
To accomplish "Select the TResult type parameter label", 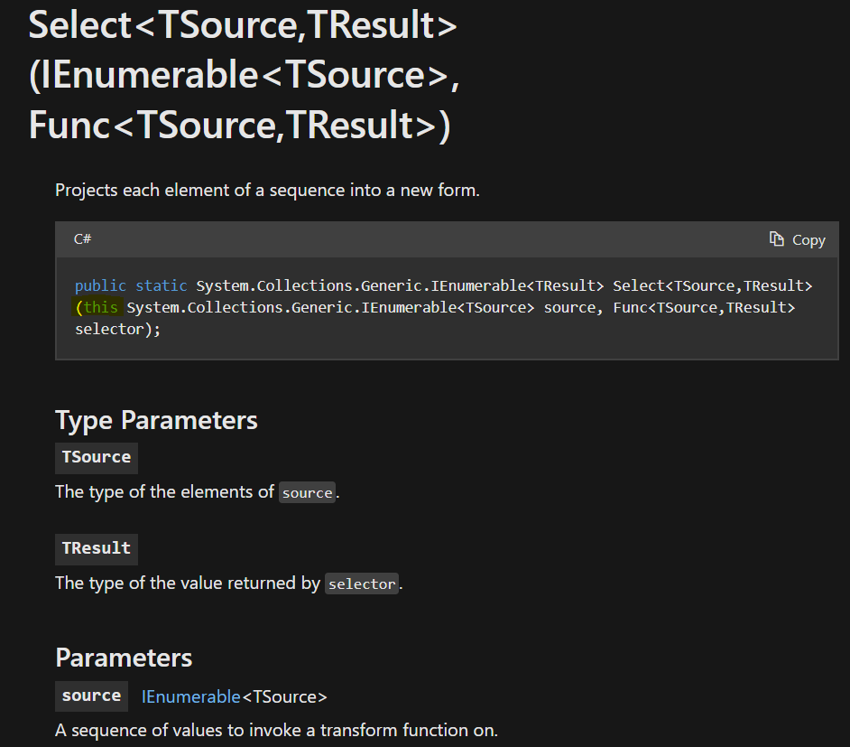I will pyautogui.click(x=96, y=548).
